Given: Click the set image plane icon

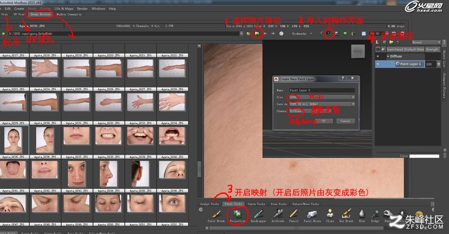Looking at the screenshot, I should coord(337,34).
